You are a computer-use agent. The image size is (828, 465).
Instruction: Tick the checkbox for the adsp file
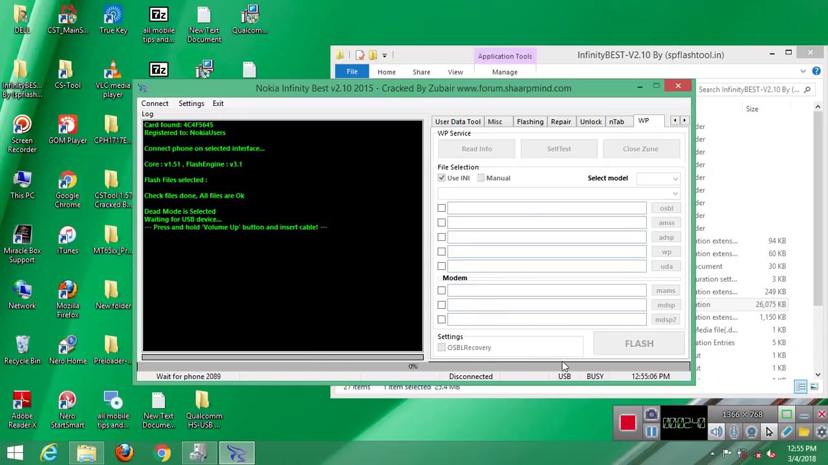coord(441,237)
